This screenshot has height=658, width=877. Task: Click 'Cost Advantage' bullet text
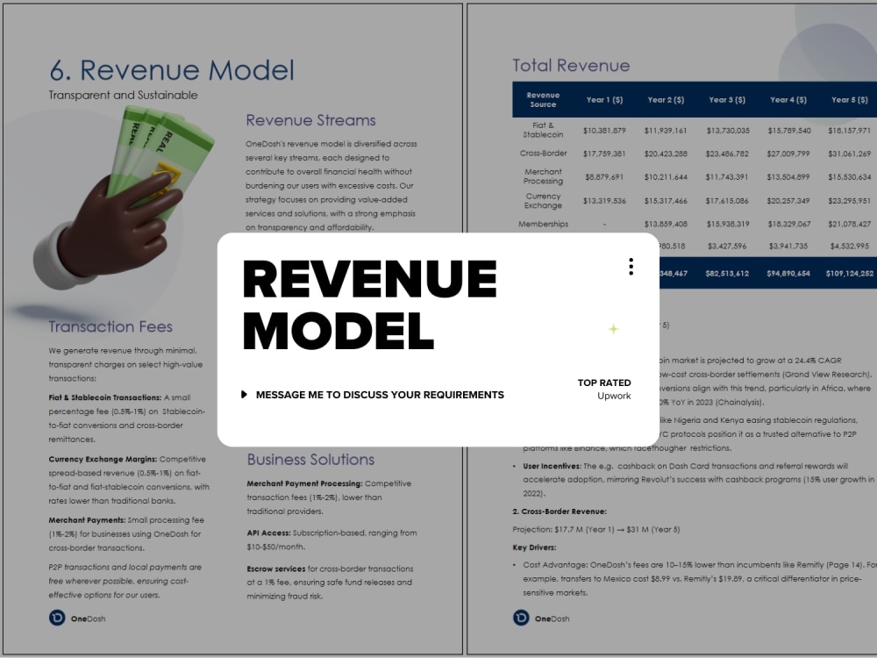coord(555,565)
